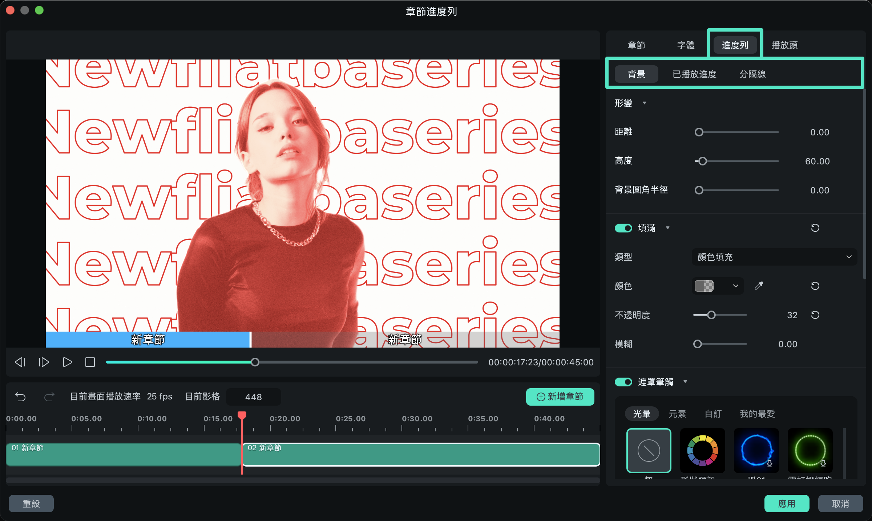Download the green neon ring preset
Image resolution: width=872 pixels, height=521 pixels.
click(x=823, y=464)
